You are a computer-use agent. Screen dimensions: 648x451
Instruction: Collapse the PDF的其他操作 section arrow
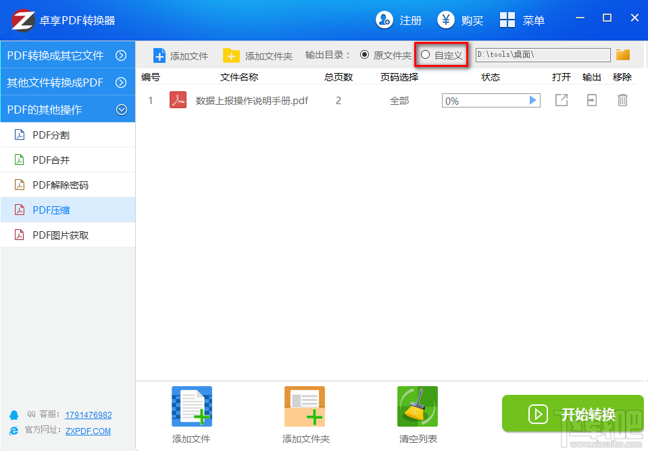point(121,110)
